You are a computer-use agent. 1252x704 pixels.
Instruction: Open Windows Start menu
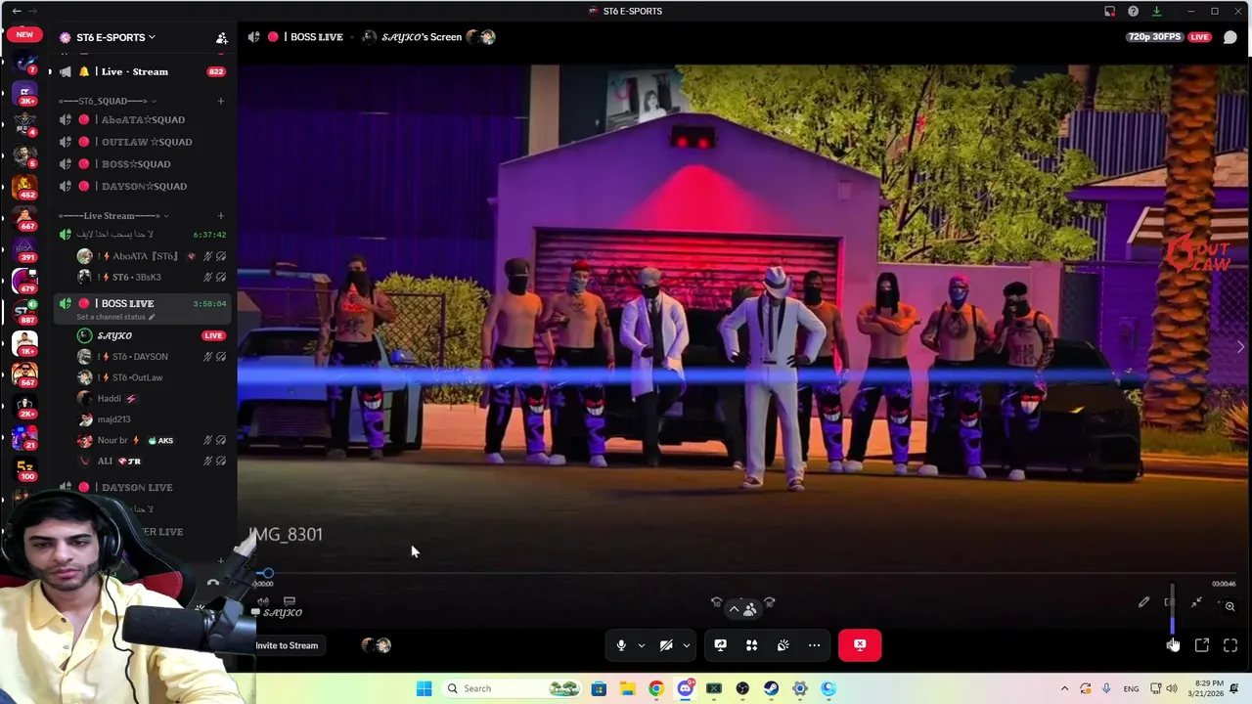424,688
